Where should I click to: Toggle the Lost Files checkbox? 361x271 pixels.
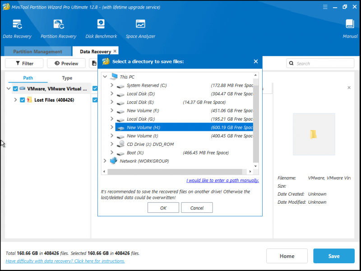point(22,100)
